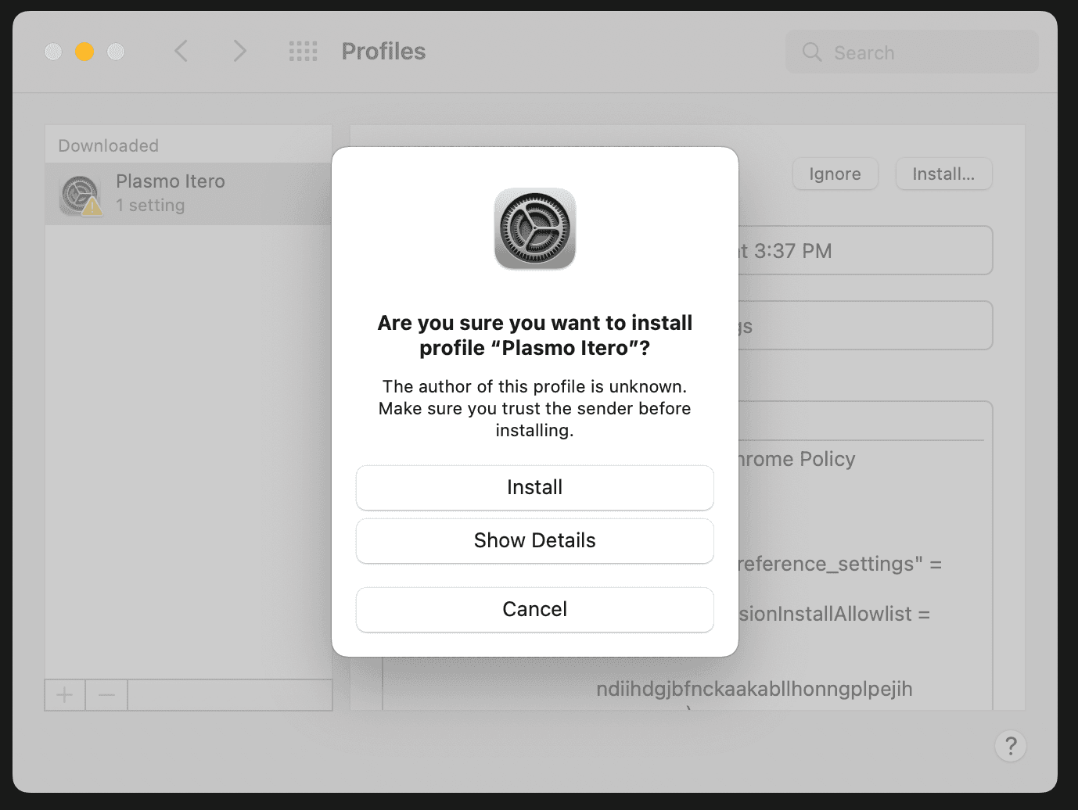Click the 'Downloaded' section header
Screen dimensions: 1078x810
(108, 145)
